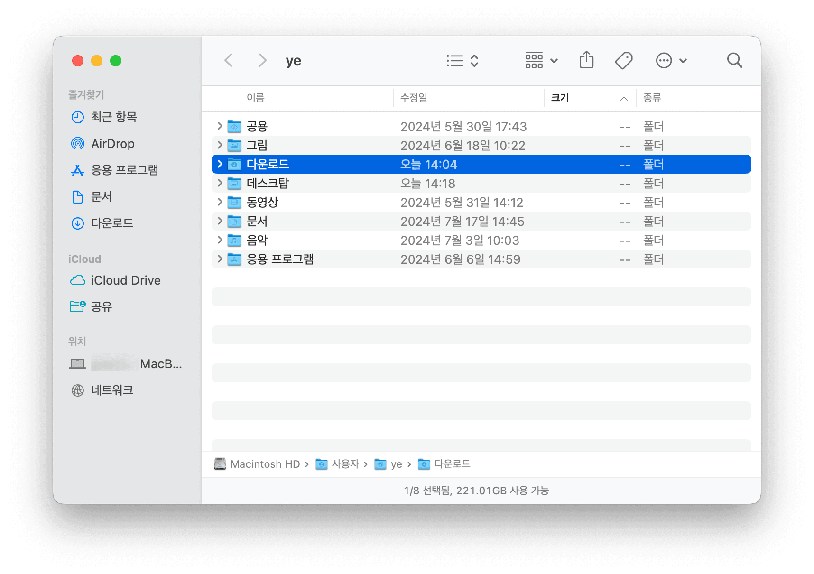Click the date 2024년 6월 18일 10:22
Image resolution: width=814 pixels, height=574 pixels.
click(x=463, y=145)
